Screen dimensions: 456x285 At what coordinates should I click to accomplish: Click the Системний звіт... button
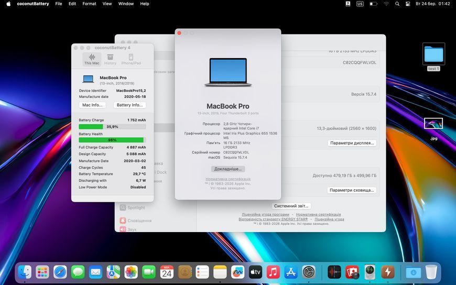tap(291, 206)
